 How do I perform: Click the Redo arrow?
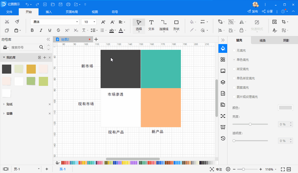[38, 4]
